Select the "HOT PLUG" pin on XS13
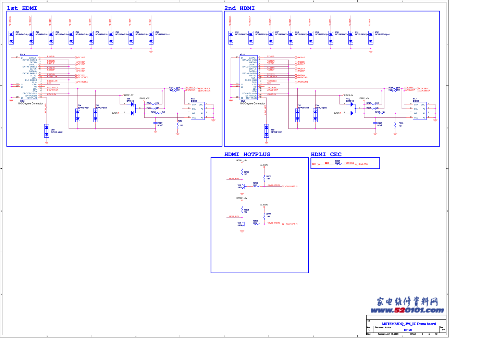Viewport: 481px width, 340px height. click(x=32, y=98)
